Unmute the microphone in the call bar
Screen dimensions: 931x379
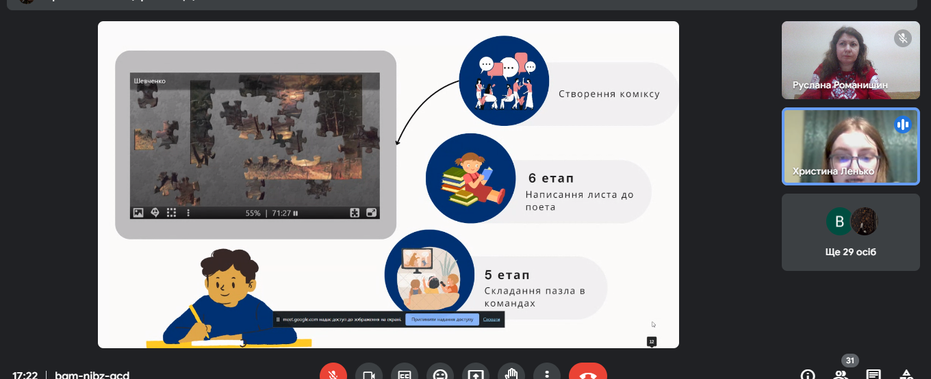pos(333,374)
